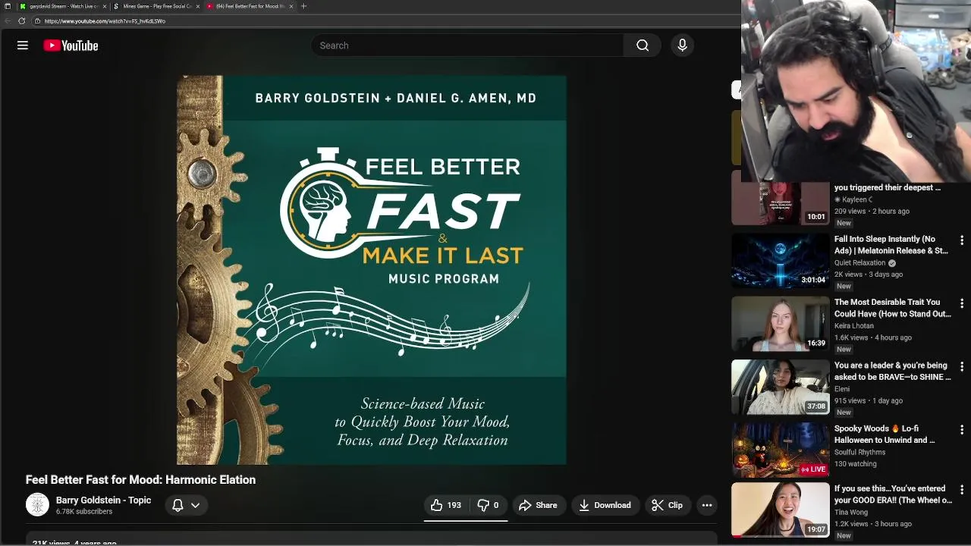Expand notification options chevron beside bell

tap(195, 505)
